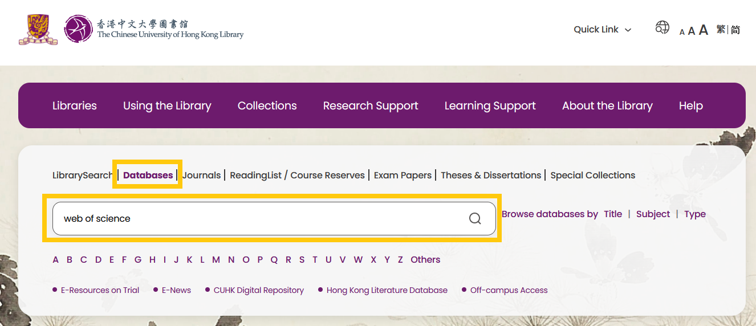The width and height of the screenshot is (756, 326).
Task: Expand the Quick Link dropdown
Action: (603, 30)
